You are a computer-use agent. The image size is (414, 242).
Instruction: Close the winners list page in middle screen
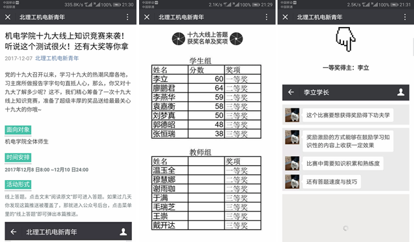(147, 17)
